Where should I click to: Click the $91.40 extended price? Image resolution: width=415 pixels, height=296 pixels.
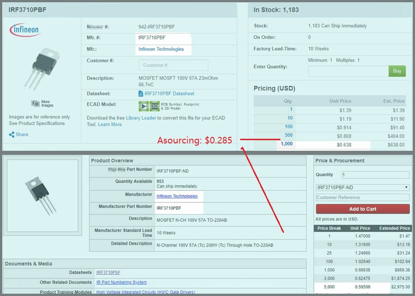(x=397, y=128)
